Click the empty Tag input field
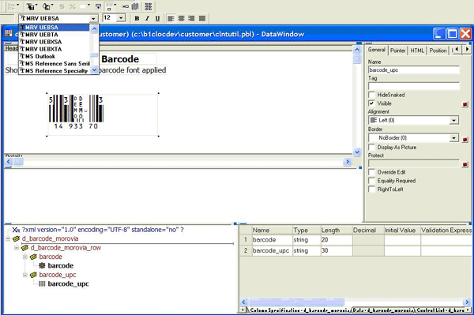The image size is (474, 315). pos(413,86)
